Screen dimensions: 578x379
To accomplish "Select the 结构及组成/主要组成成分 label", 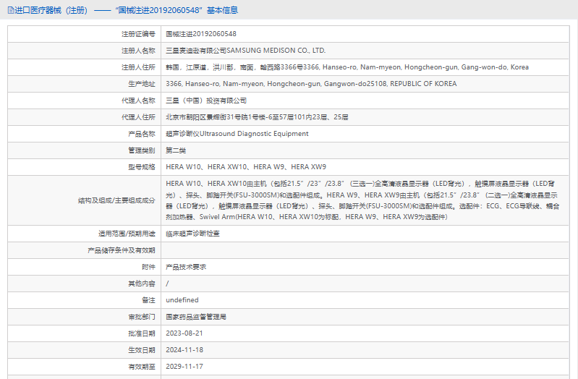I will click(x=117, y=200).
